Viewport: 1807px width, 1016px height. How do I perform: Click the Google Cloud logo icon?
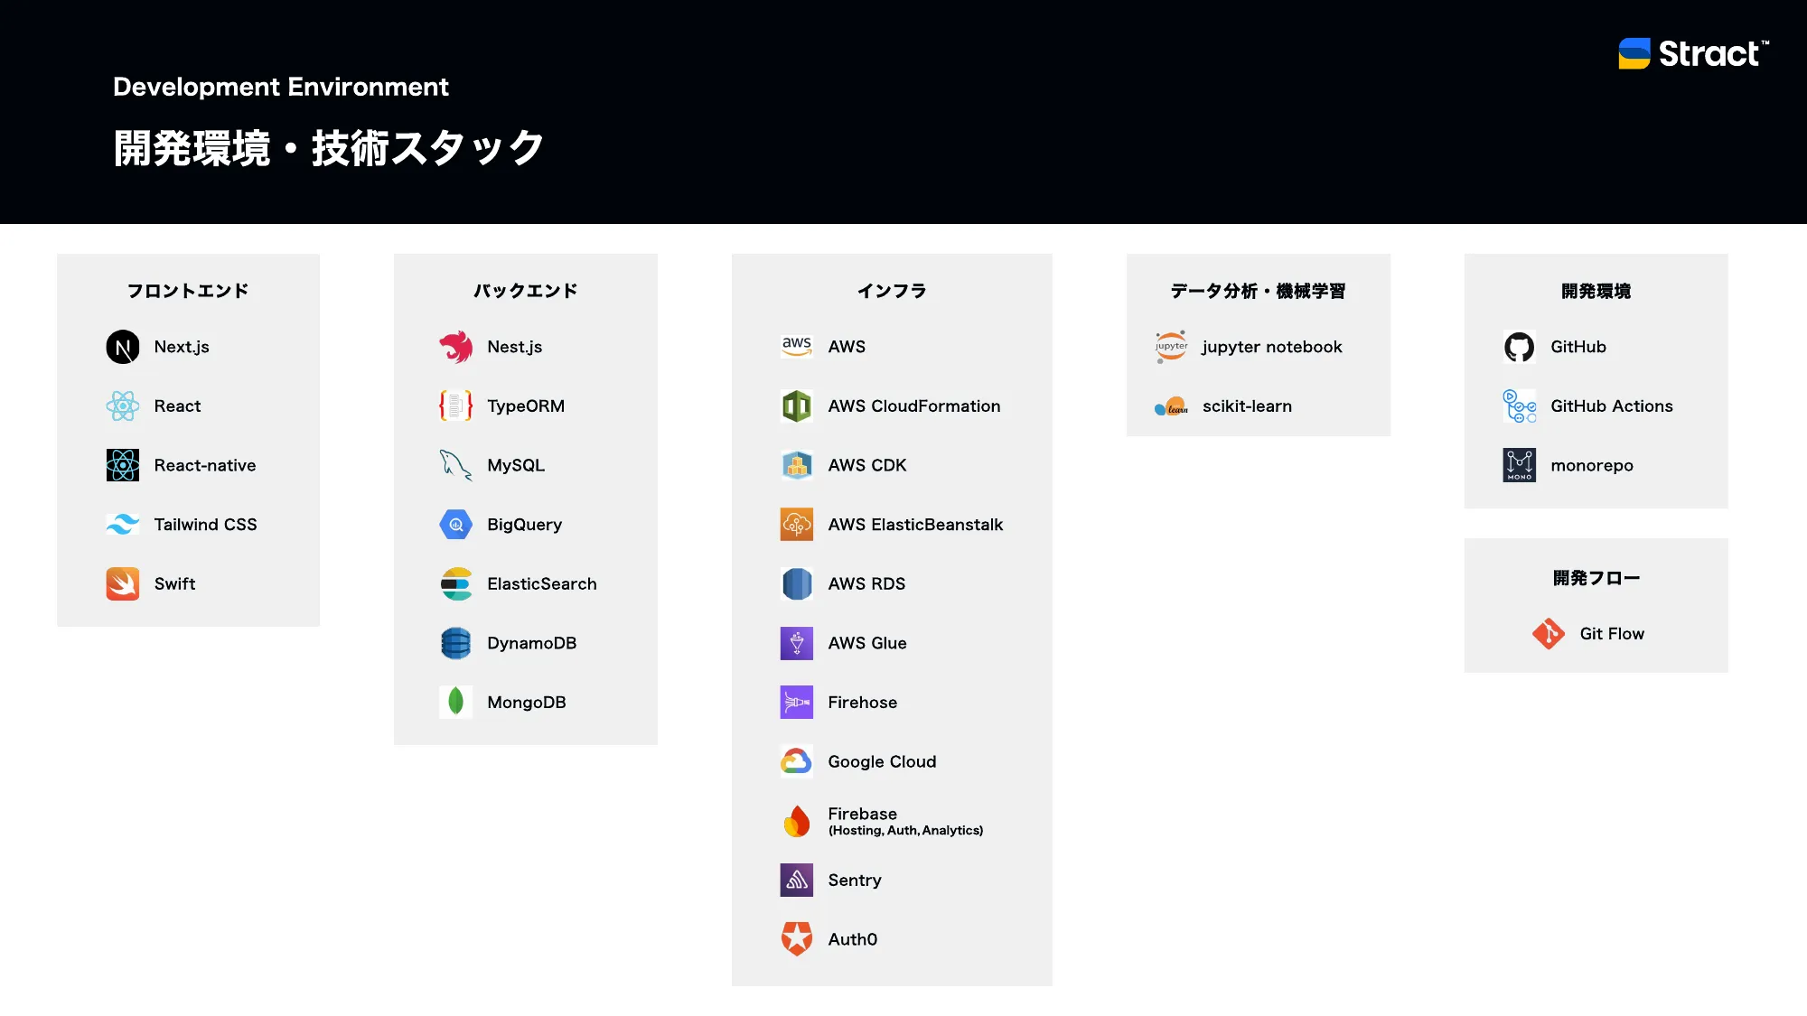tap(797, 761)
